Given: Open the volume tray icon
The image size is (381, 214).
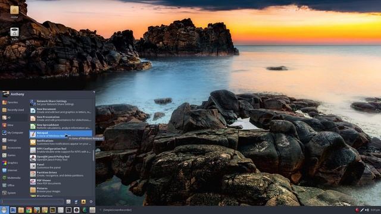Looking at the screenshot, I should tap(367, 210).
